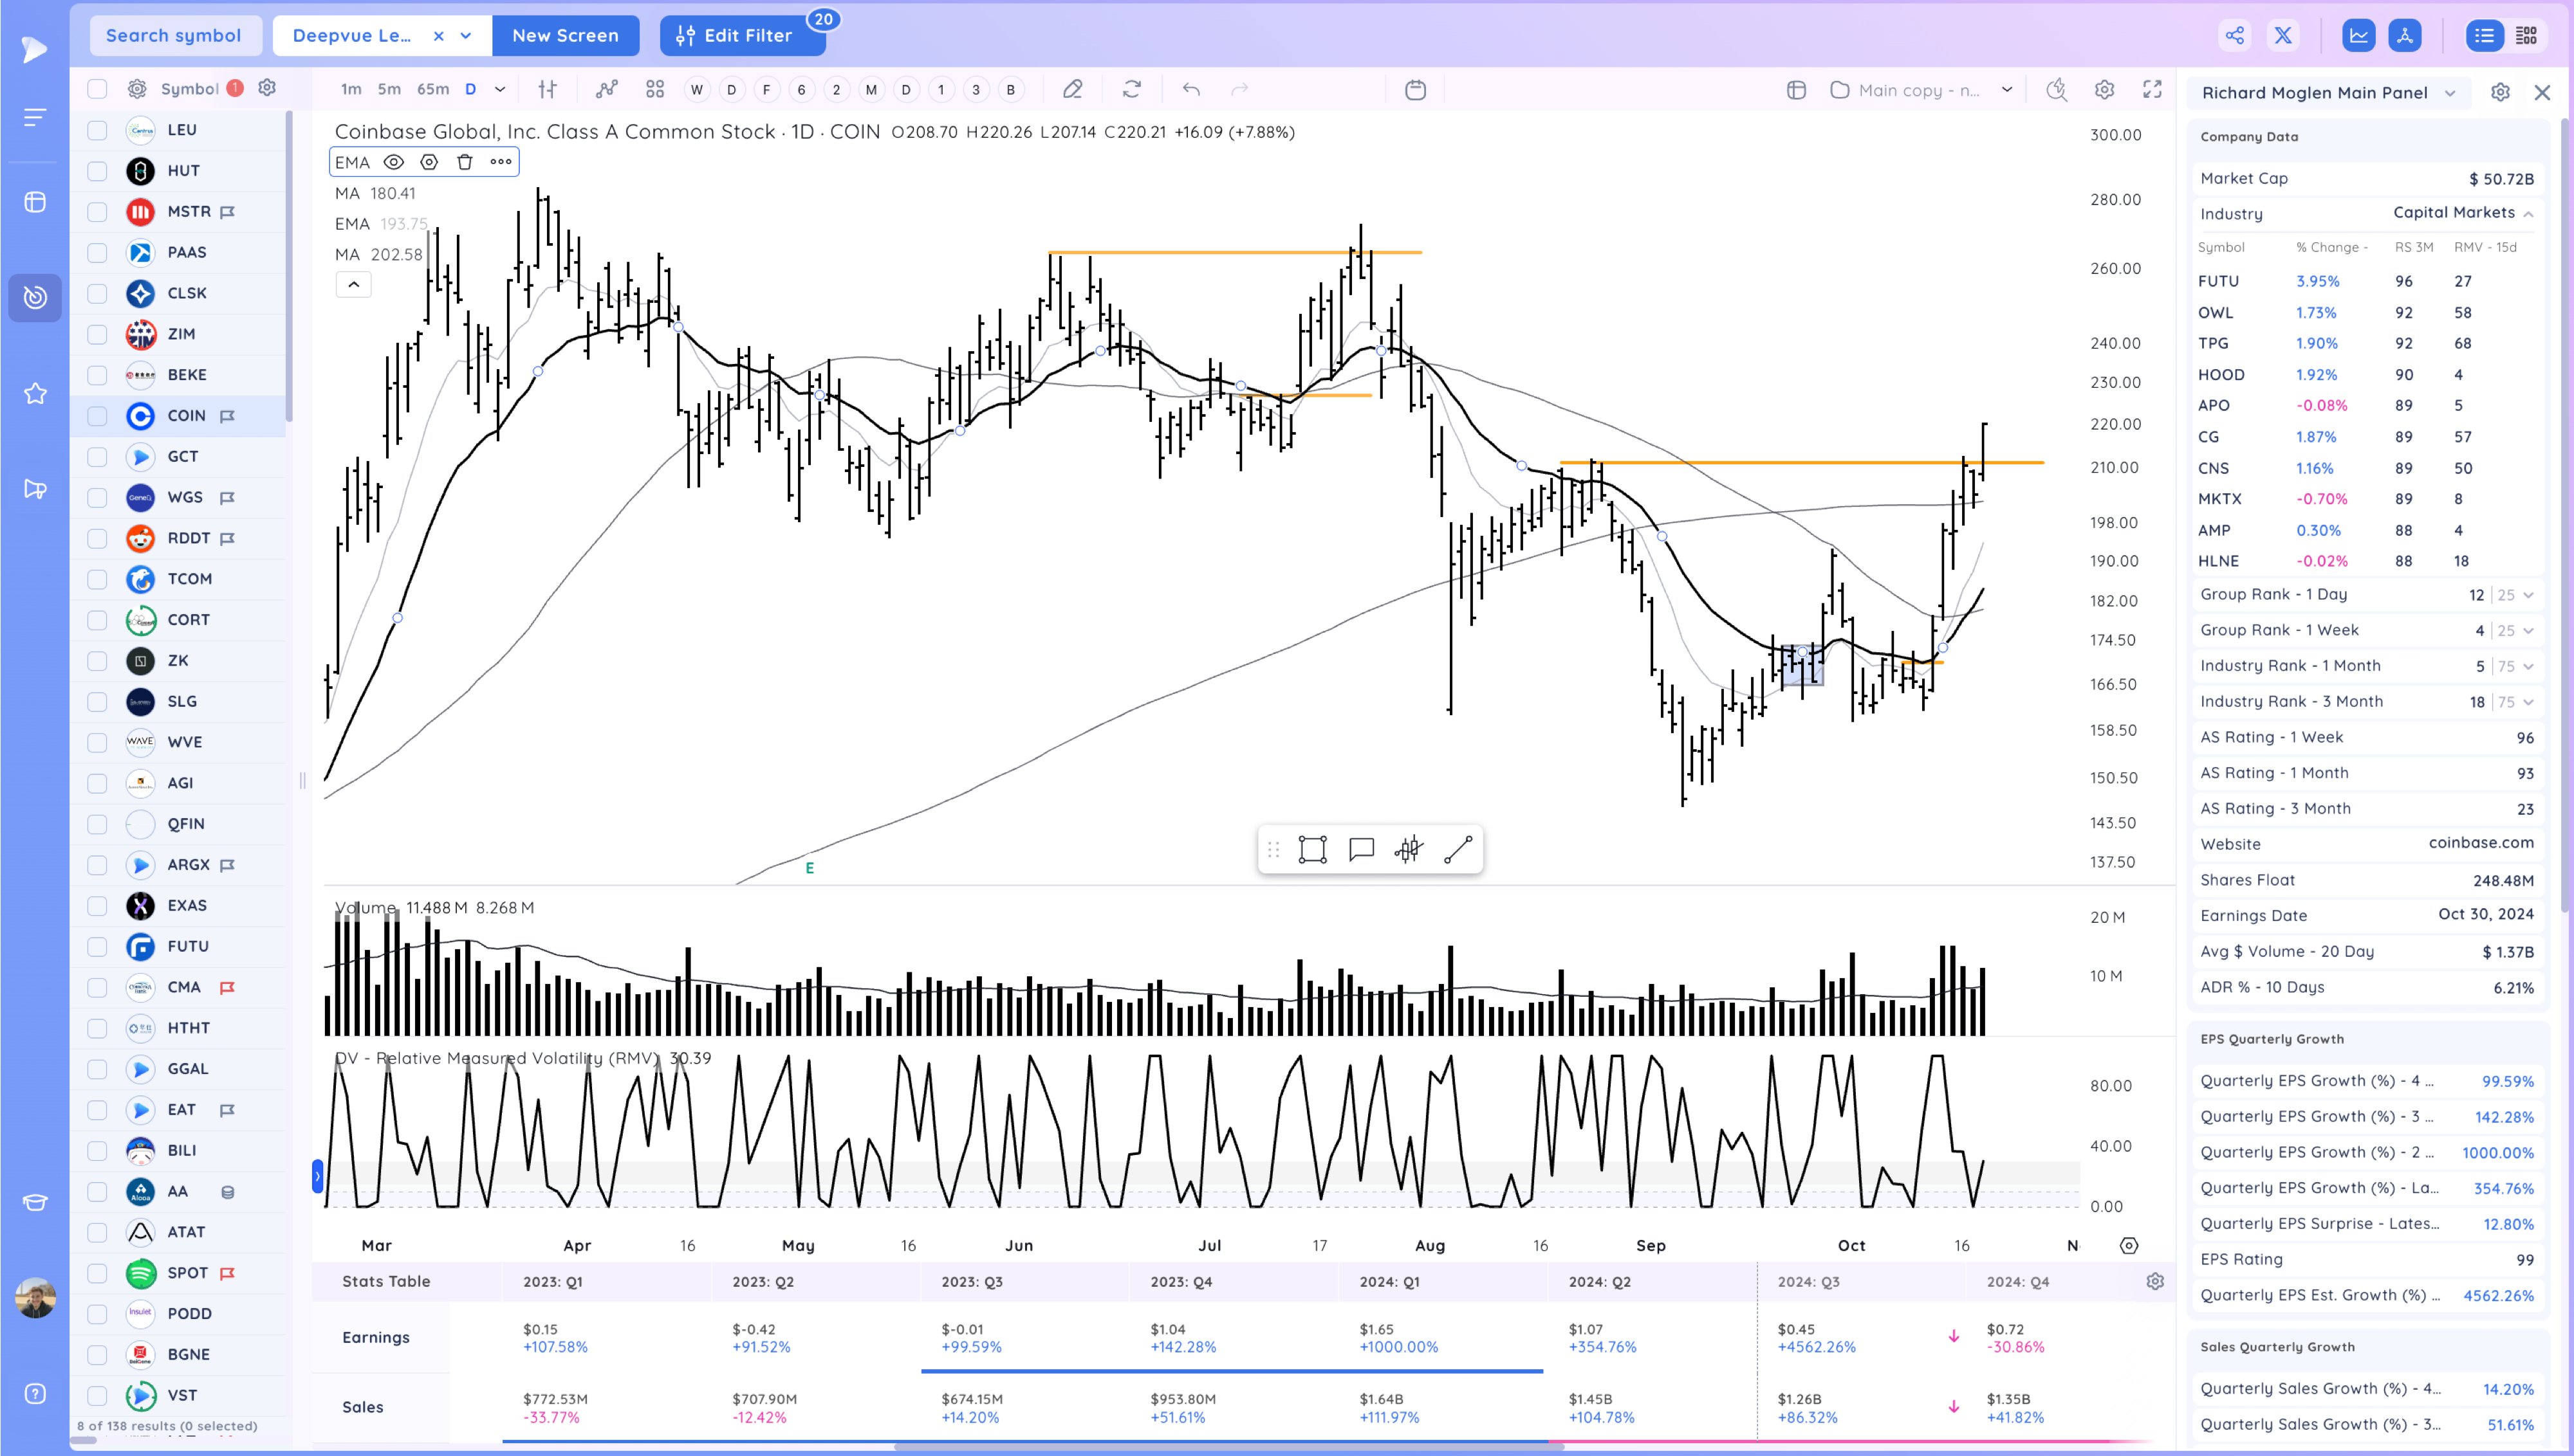The image size is (2574, 1456).
Task: Open the calendar icon in toolbar
Action: (1414, 90)
